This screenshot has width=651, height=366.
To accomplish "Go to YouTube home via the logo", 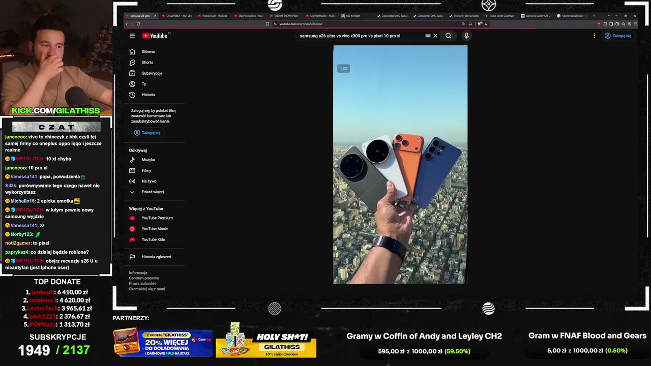I will point(155,36).
